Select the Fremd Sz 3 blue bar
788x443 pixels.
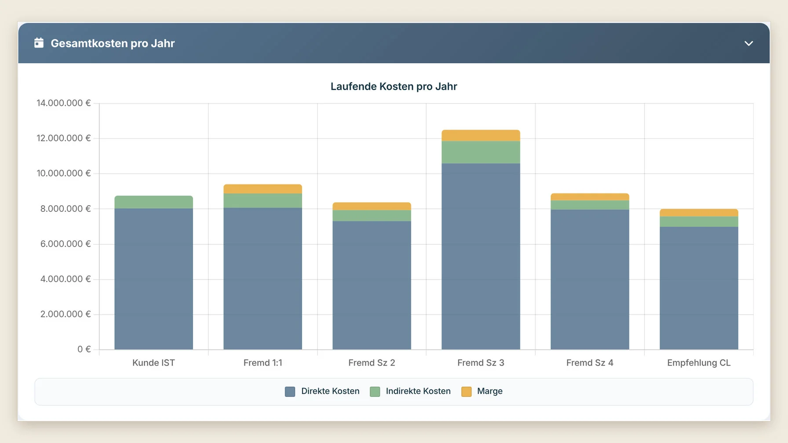[481, 256]
